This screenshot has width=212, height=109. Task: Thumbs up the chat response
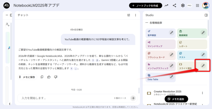49,77
